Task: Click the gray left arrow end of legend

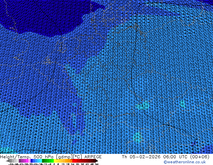Action: point(8,161)
